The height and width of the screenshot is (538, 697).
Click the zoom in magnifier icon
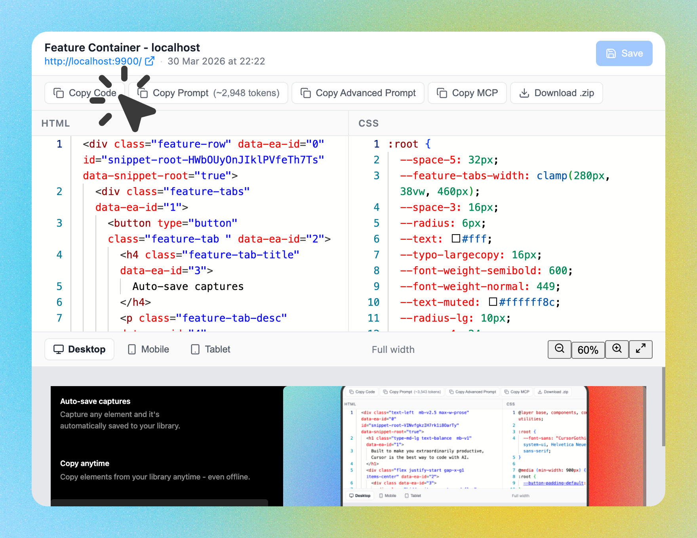coord(617,349)
